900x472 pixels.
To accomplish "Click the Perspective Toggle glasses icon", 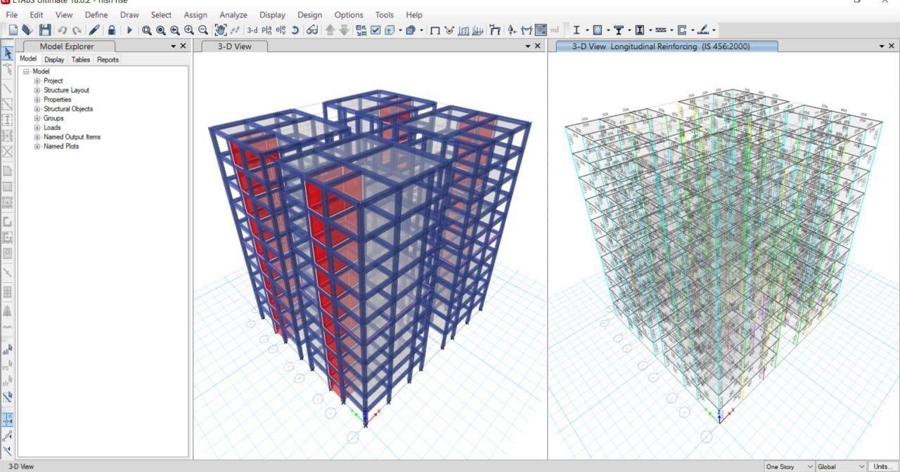I will coord(311,30).
